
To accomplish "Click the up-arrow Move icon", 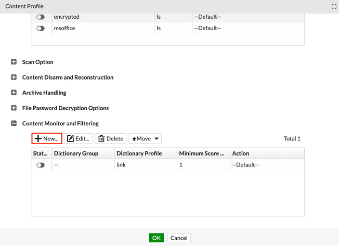I will pos(134,139).
